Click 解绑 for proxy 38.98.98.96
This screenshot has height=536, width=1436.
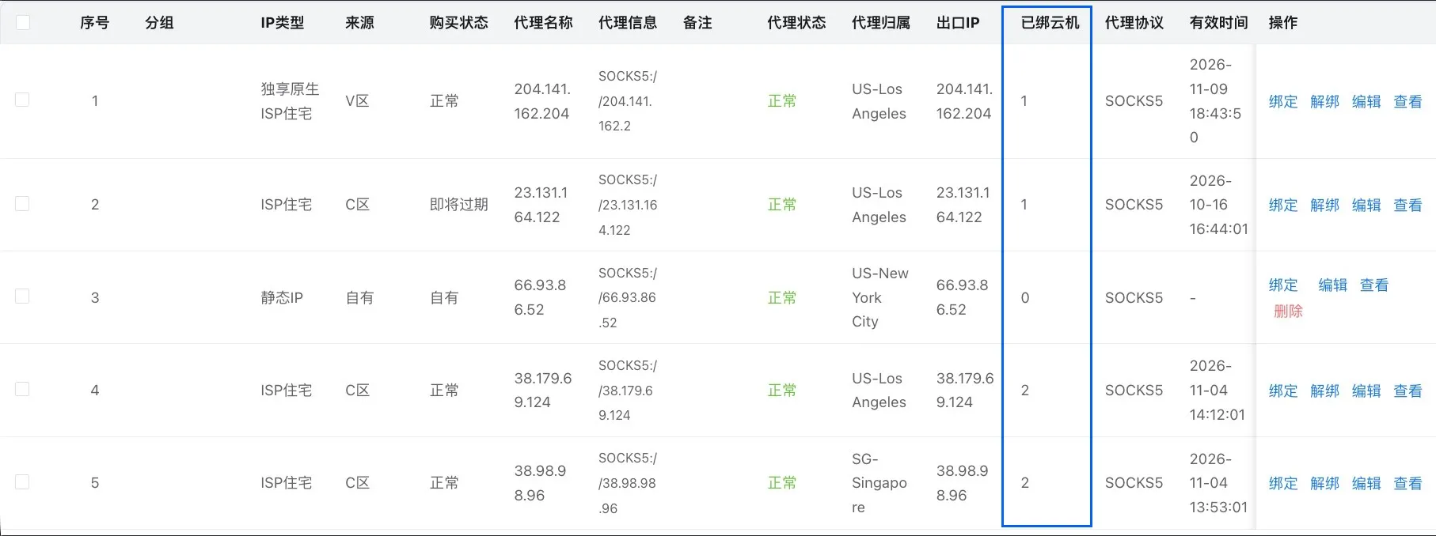click(x=1324, y=483)
